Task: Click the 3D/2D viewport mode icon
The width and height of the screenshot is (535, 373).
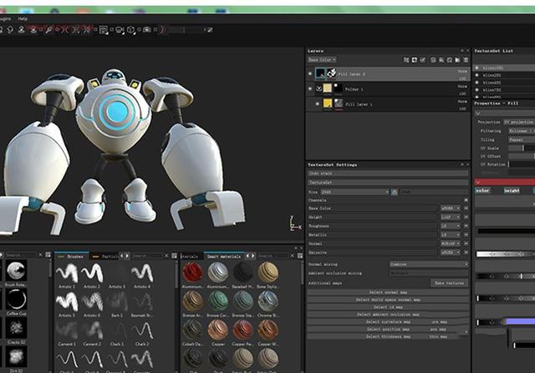Action: pos(104,30)
